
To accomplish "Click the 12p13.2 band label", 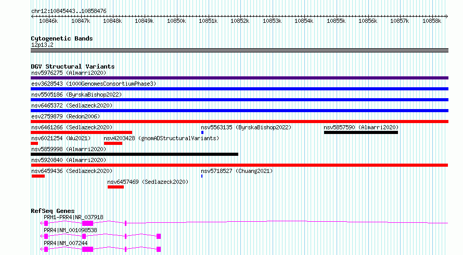I will coord(42,45).
